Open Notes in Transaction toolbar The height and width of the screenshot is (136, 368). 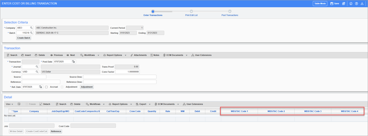tap(155, 55)
